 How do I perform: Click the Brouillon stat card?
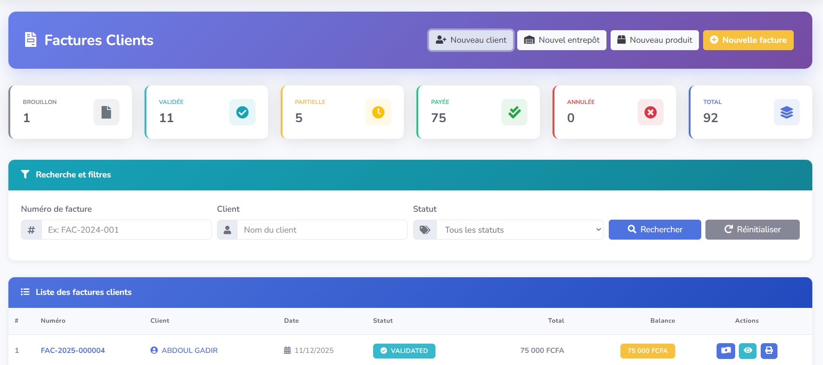tap(70, 112)
